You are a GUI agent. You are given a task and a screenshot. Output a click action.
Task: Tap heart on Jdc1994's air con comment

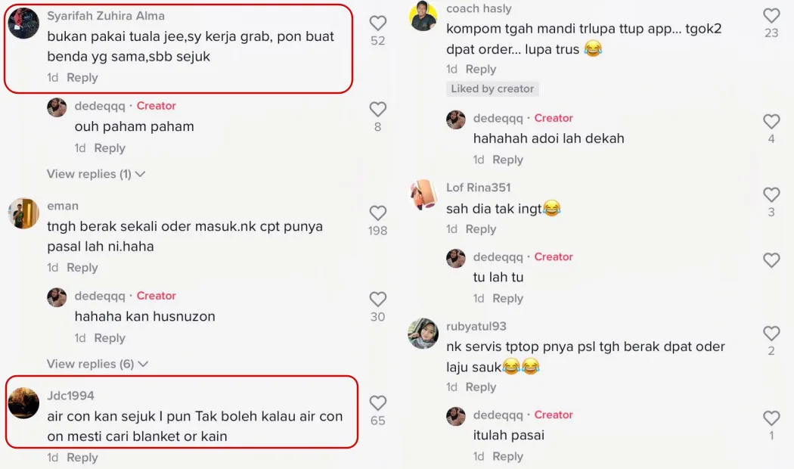tap(378, 402)
